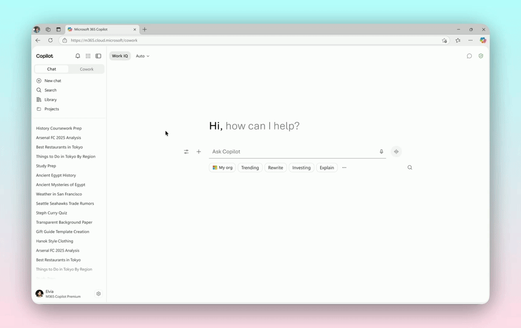Open the Auto model dropdown
The image size is (521, 328).
[142, 56]
